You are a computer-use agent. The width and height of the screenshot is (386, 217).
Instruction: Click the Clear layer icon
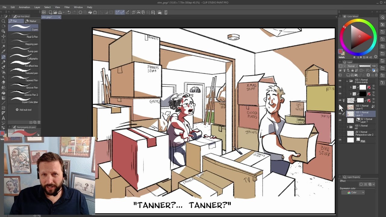[x=80, y=12]
